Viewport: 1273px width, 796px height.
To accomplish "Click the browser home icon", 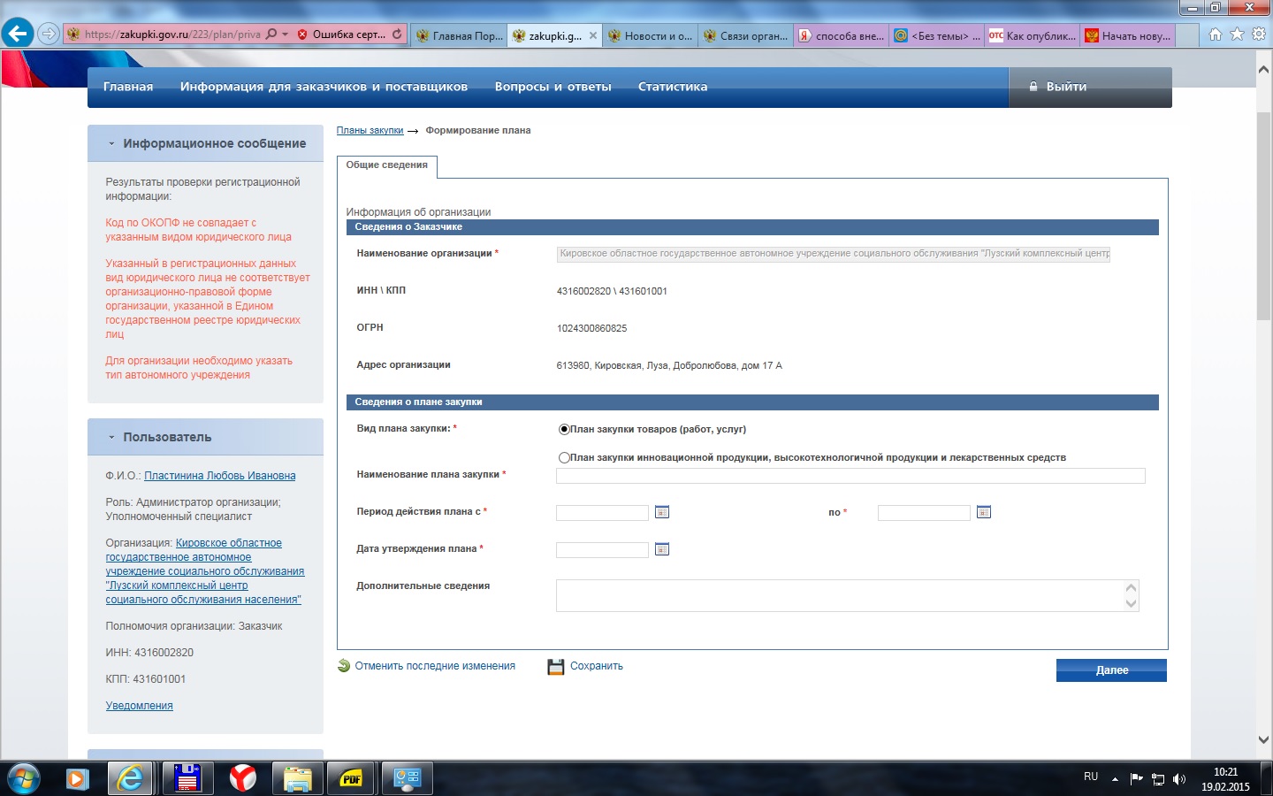I will [x=1215, y=34].
